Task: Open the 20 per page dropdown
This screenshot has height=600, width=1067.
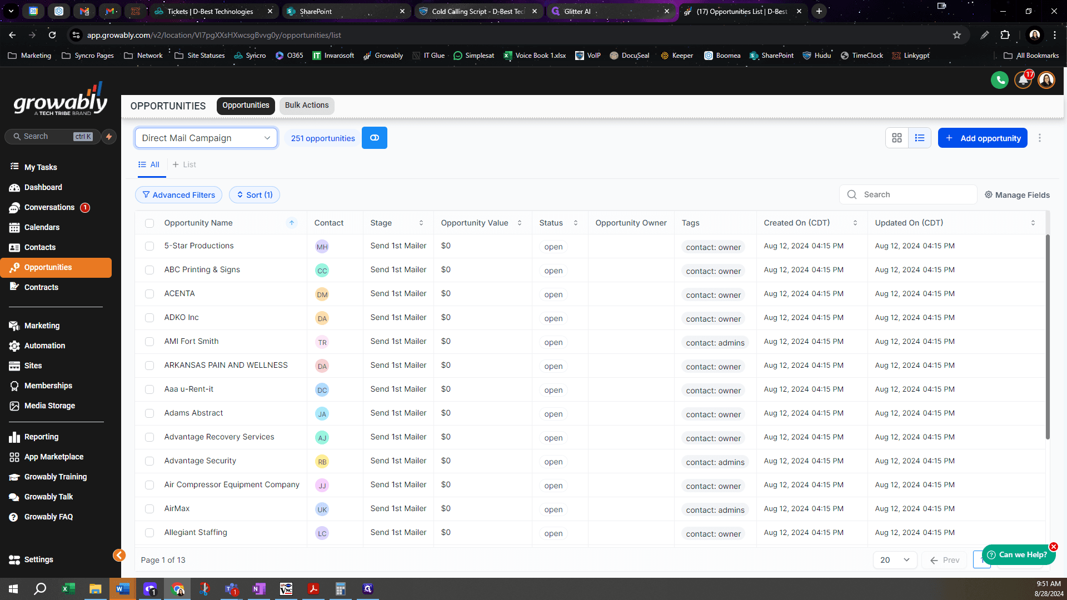Action: pos(895,560)
